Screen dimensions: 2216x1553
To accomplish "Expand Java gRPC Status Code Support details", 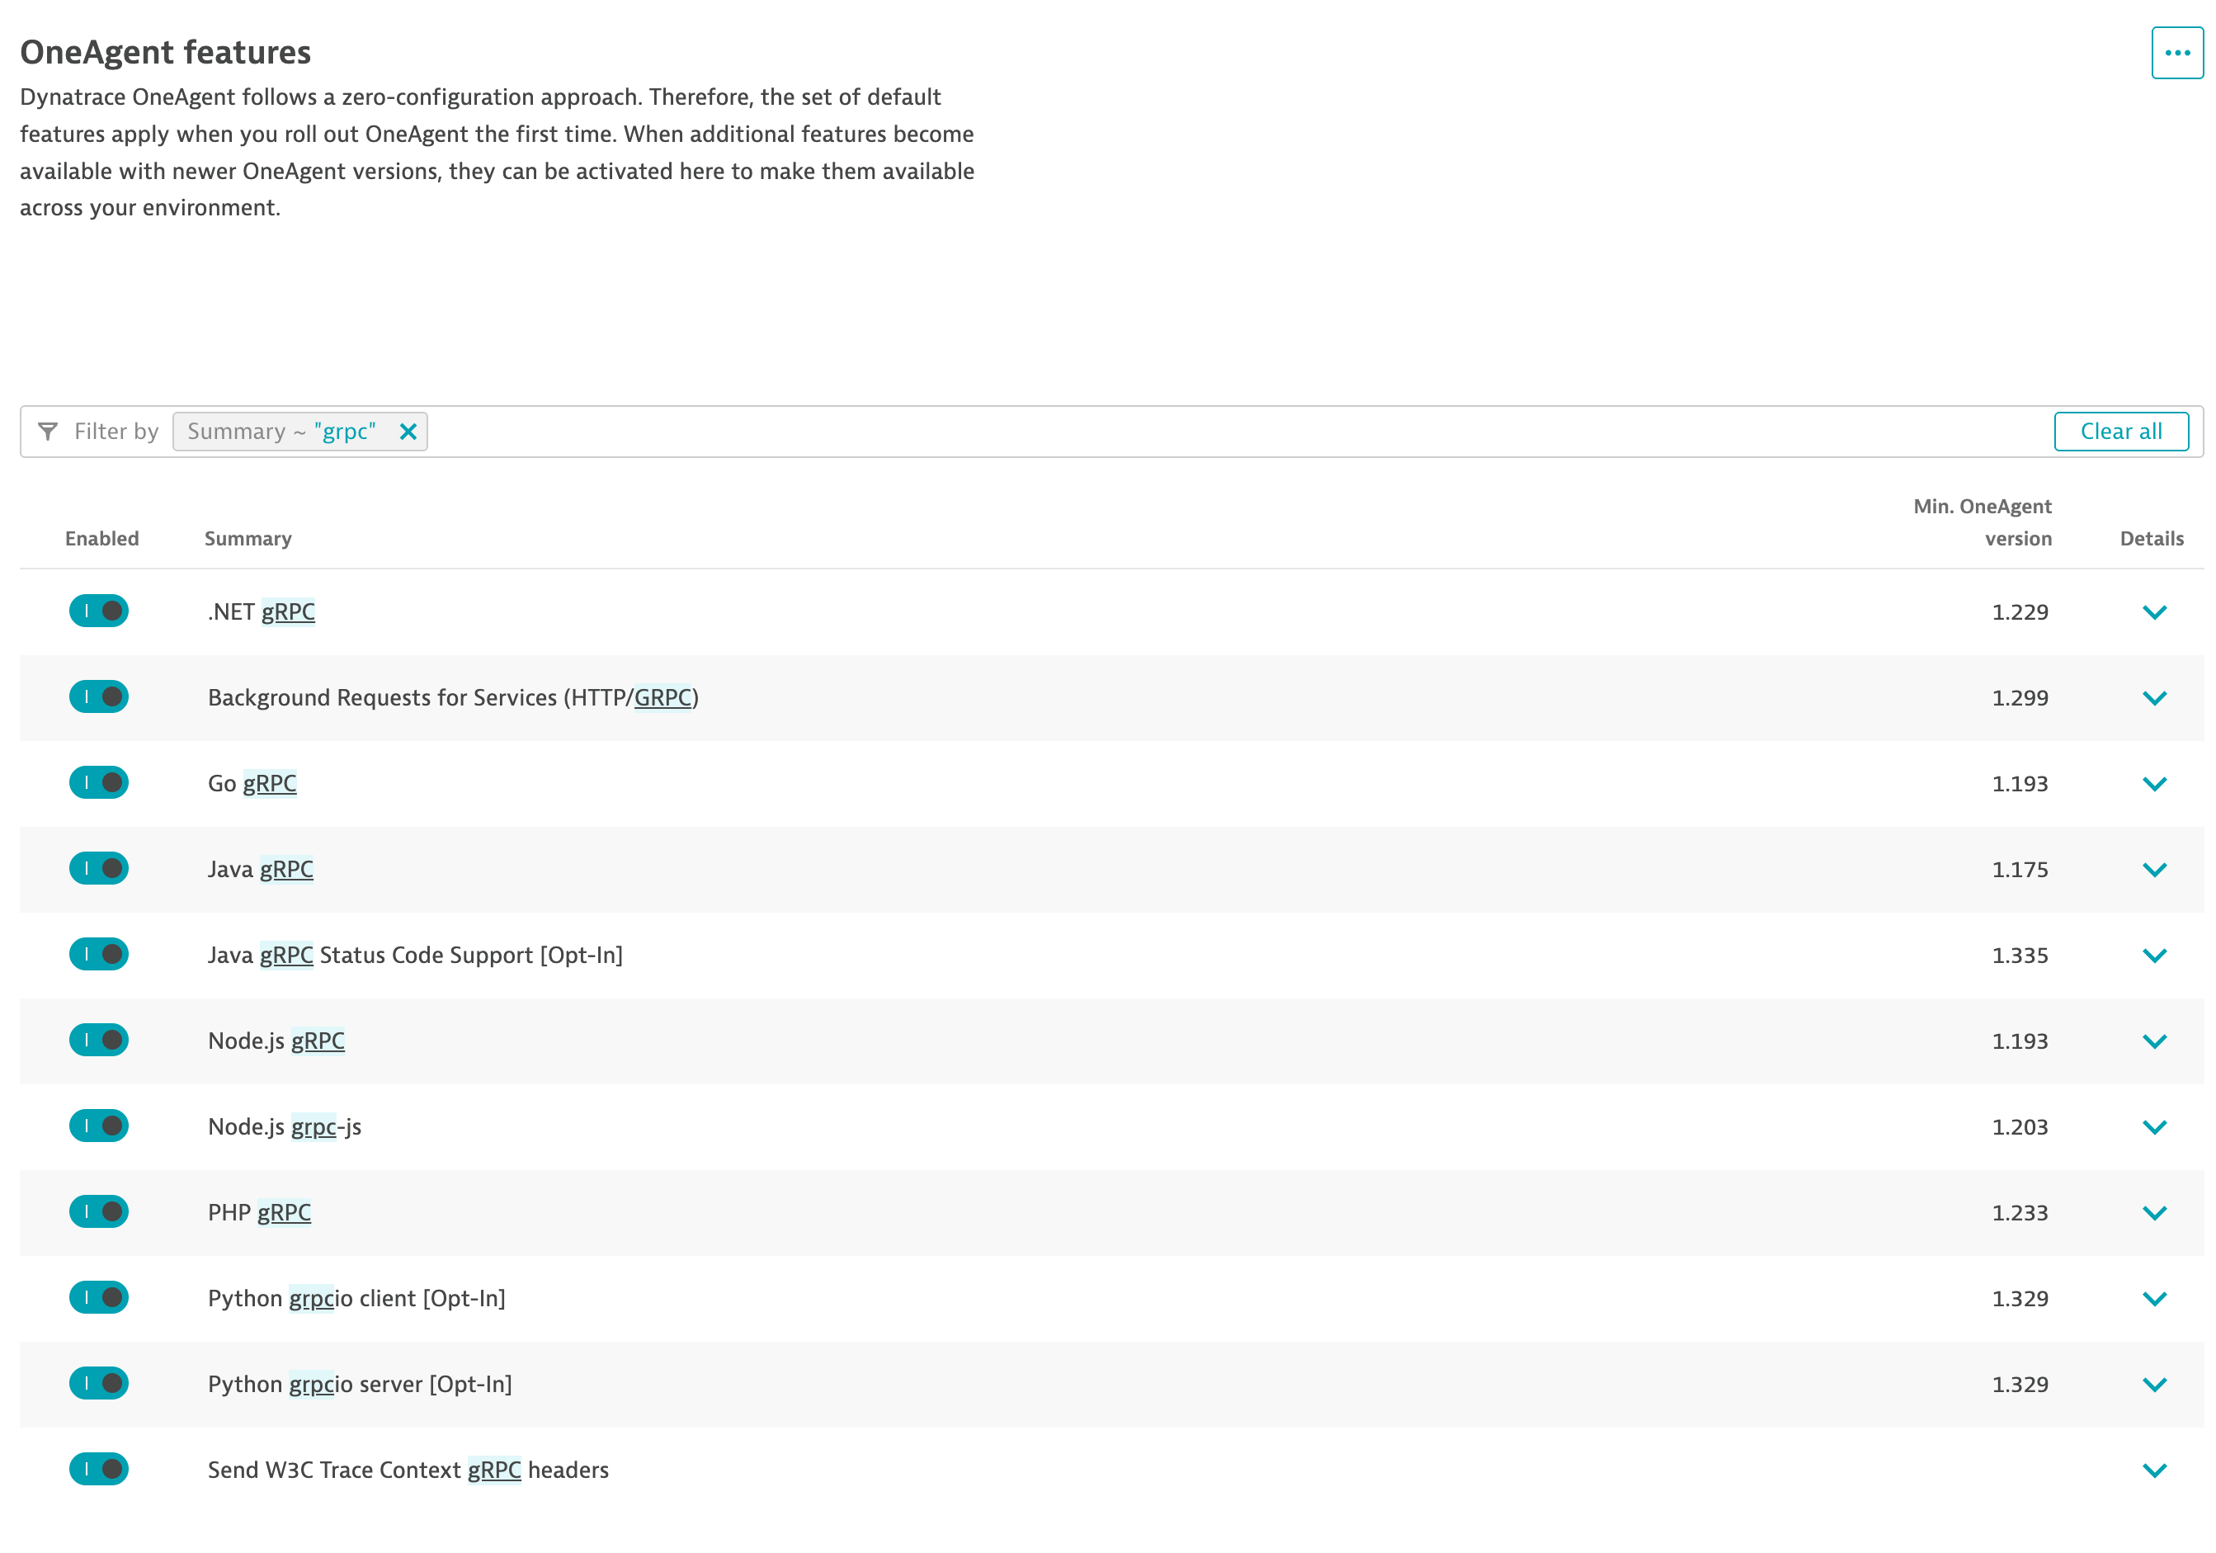I will pos(2154,956).
